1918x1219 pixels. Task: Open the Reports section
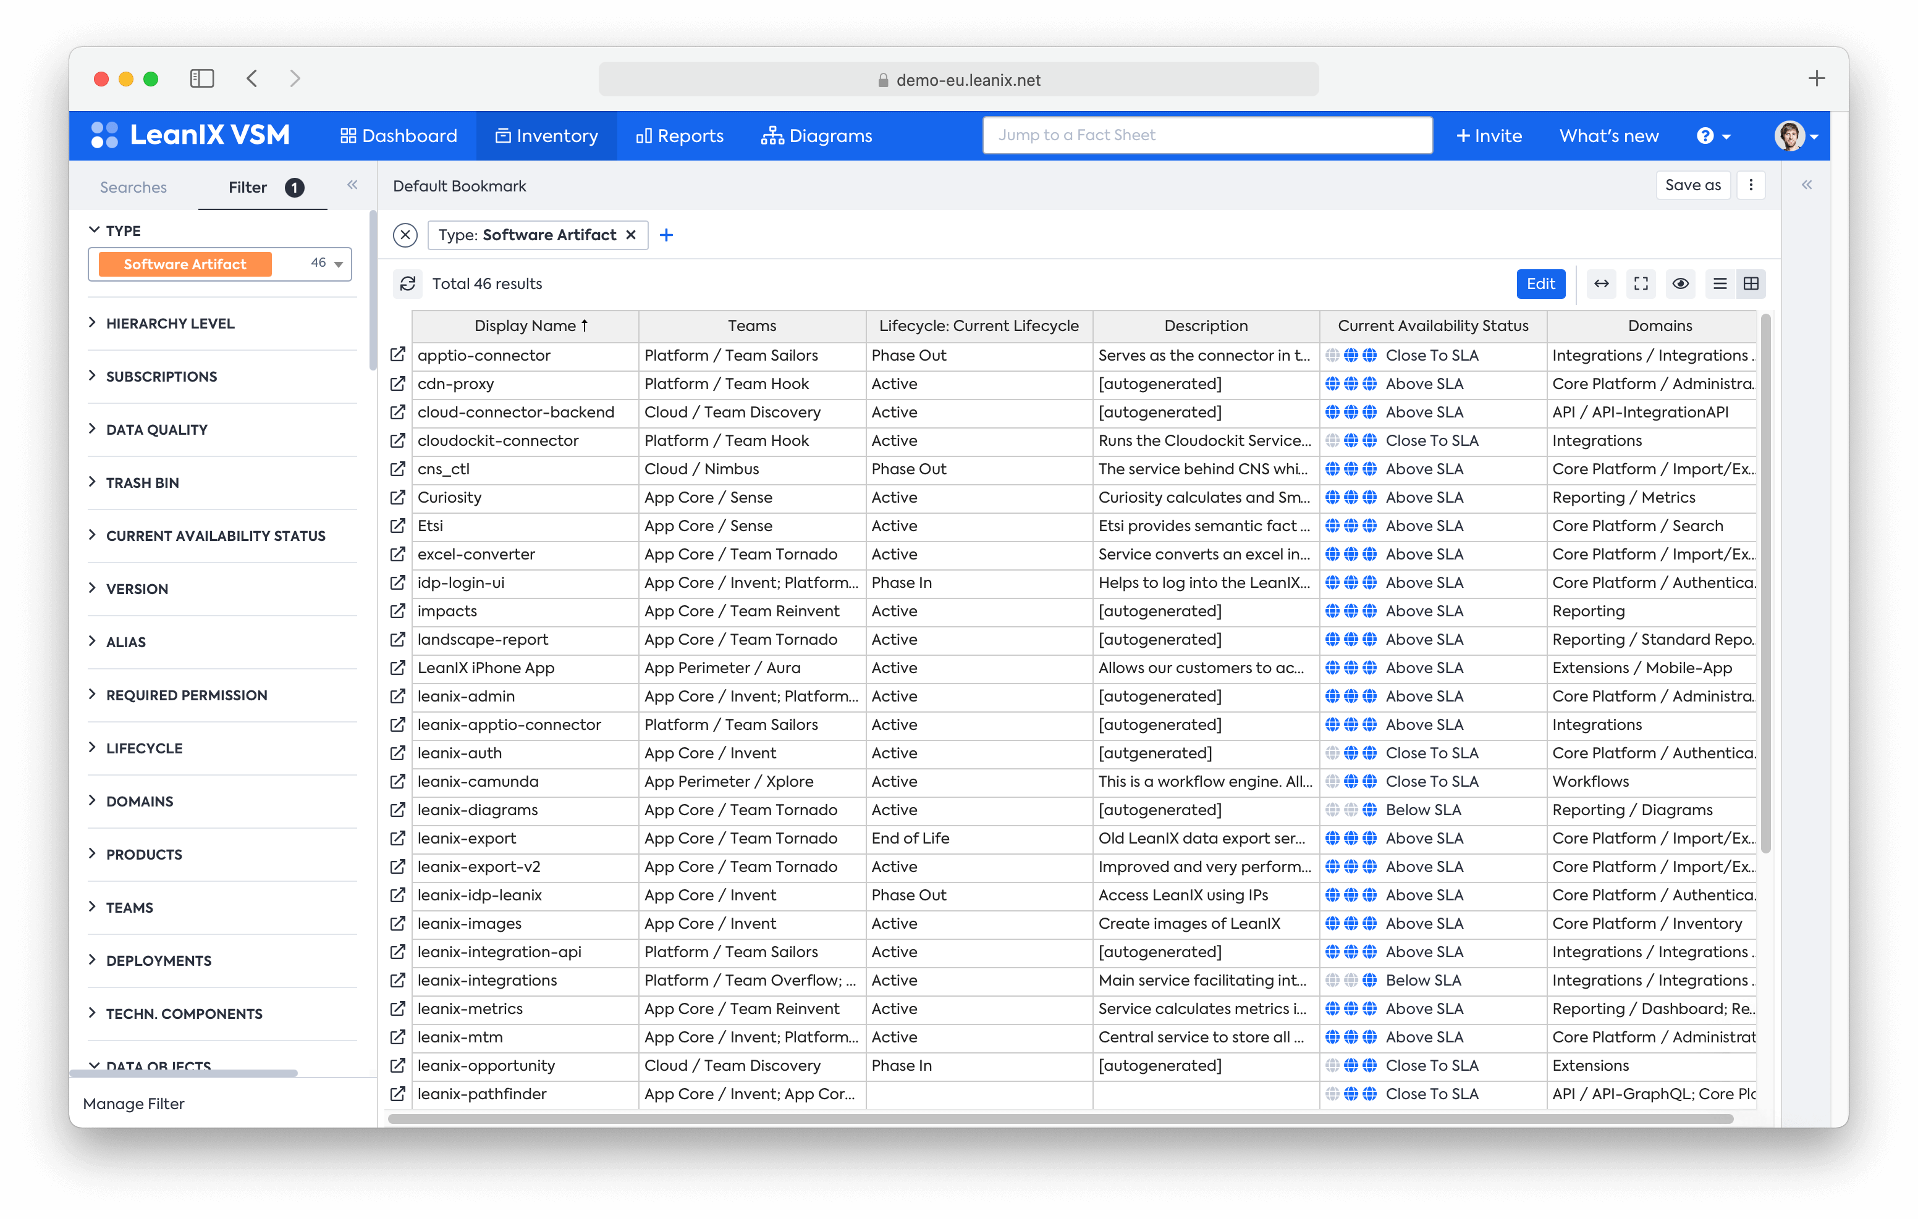click(x=680, y=136)
